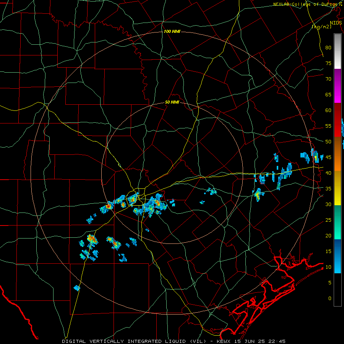Click the "100 NMI" range ring label
The image size is (344, 344).
172,32
